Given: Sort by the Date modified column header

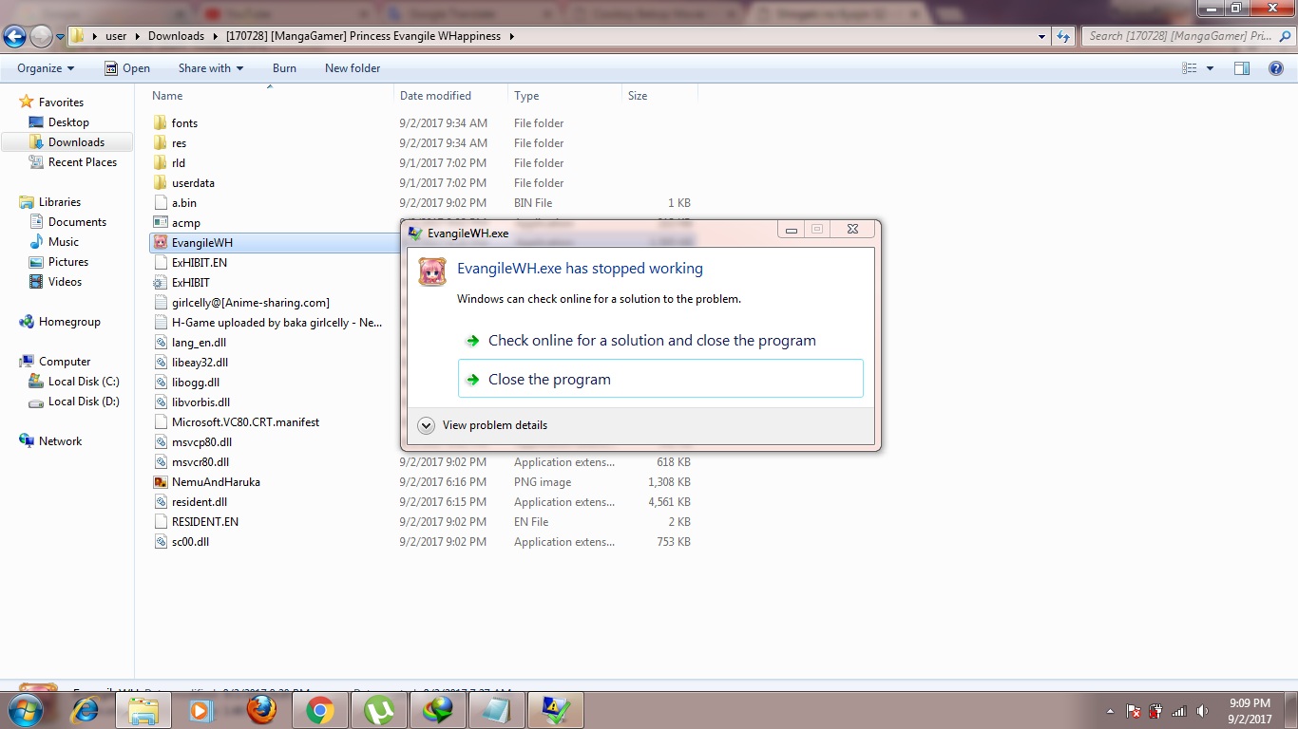Looking at the screenshot, I should [x=435, y=96].
